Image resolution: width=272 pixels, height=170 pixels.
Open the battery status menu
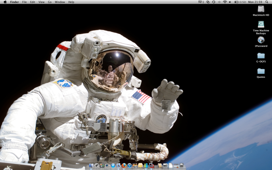click(x=236, y=2)
